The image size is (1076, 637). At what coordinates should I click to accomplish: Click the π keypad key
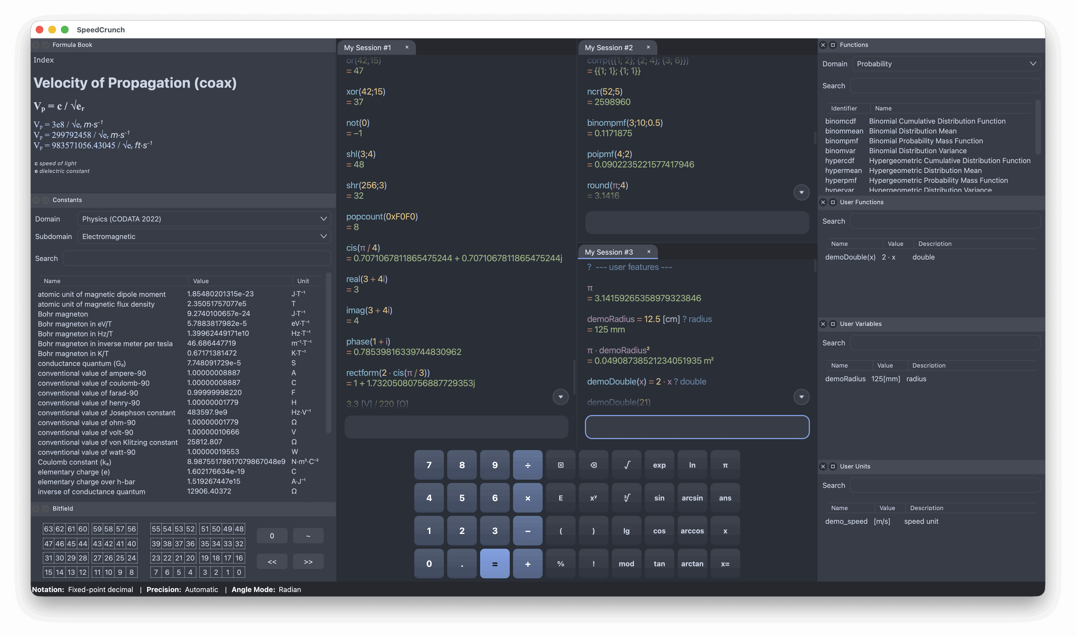(725, 465)
